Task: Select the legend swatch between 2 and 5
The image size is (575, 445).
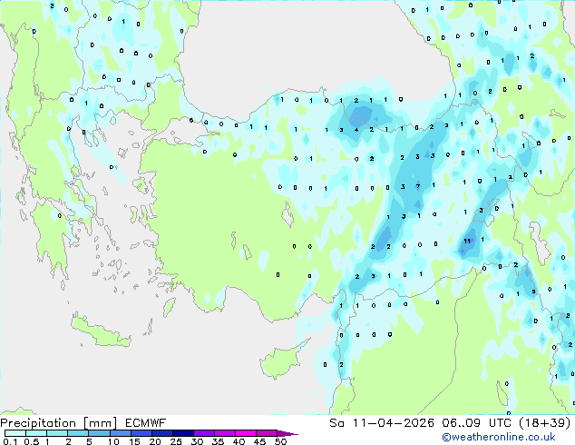Action: pos(78,433)
